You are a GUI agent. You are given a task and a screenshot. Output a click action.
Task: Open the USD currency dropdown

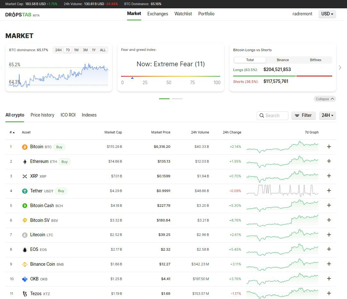[x=327, y=14]
